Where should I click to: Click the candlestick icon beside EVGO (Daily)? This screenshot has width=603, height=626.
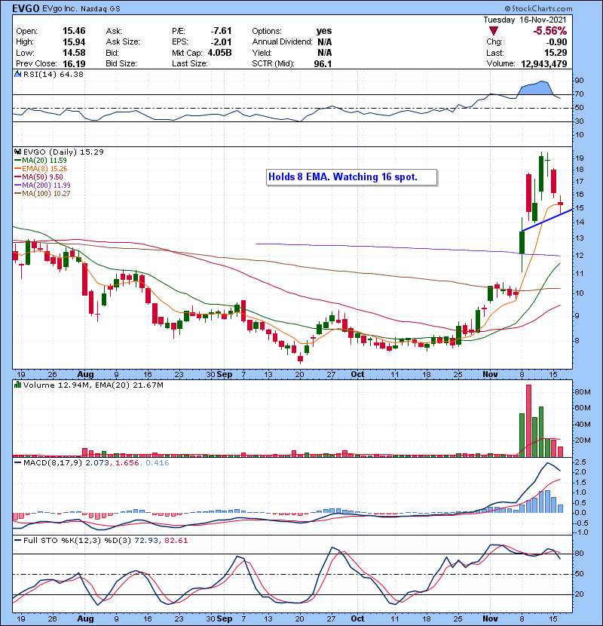coord(18,152)
